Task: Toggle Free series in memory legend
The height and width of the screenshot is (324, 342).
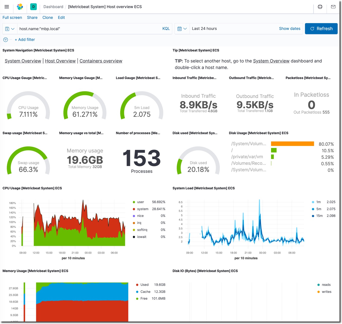Action: tap(144, 298)
